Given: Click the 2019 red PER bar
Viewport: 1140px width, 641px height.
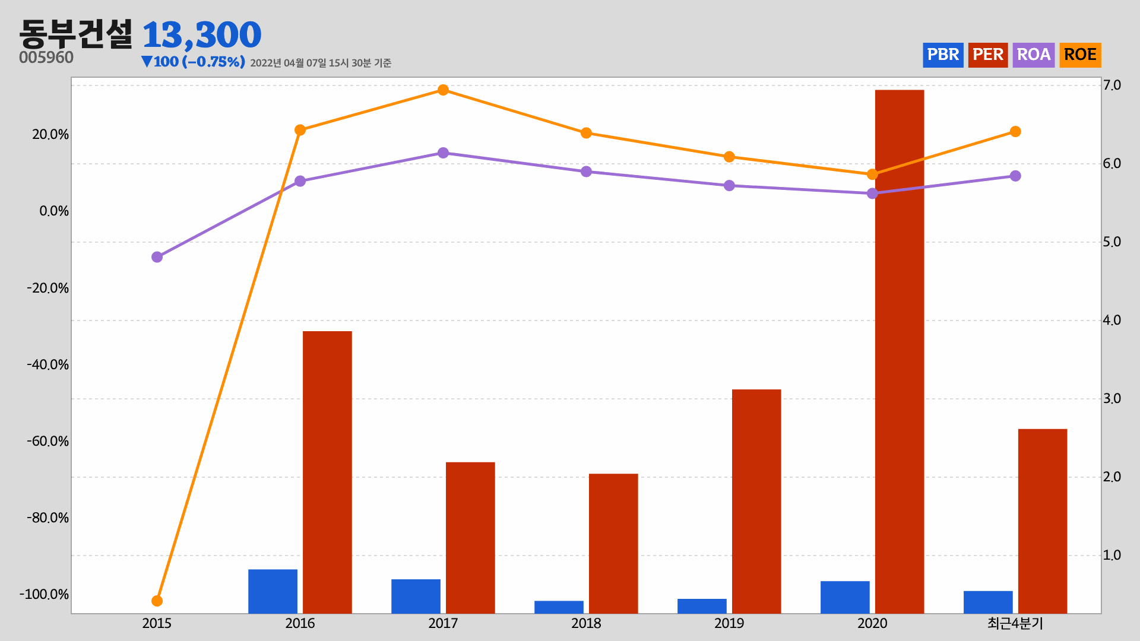Looking at the screenshot, I should (756, 501).
